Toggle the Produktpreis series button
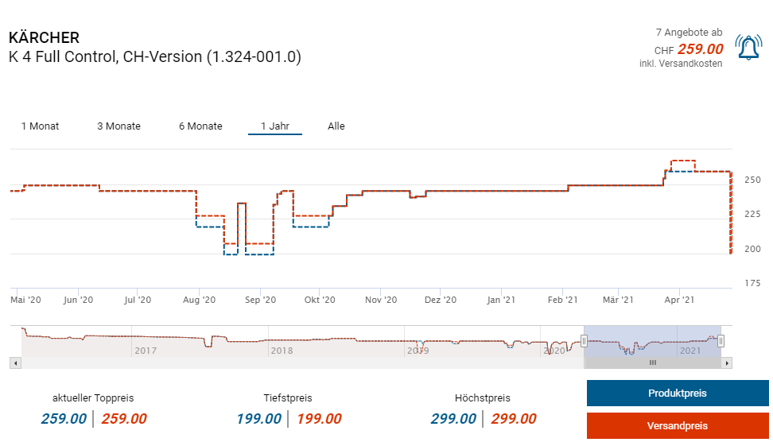This screenshot has height=442, width=773. click(x=677, y=394)
